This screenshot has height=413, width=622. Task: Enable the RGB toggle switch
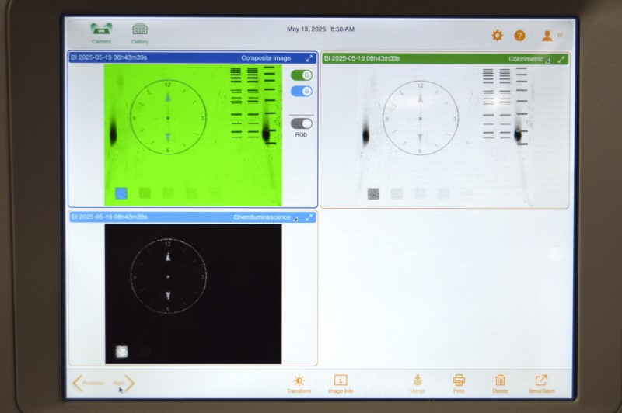(x=302, y=123)
